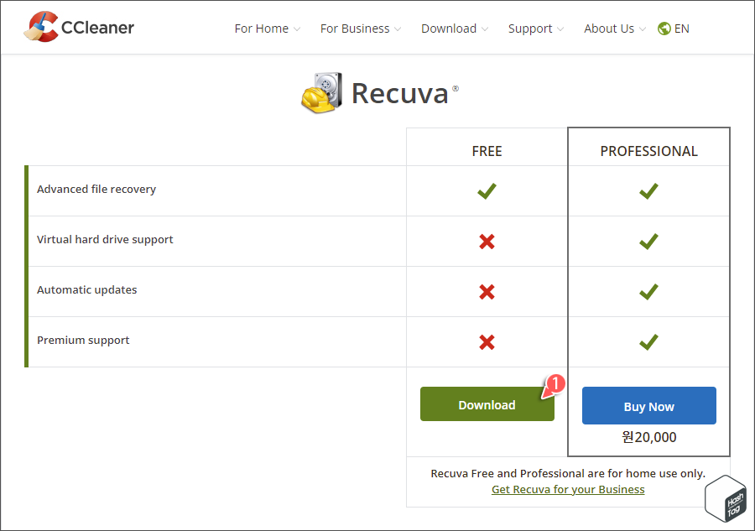Expand the For Home dropdown

pyautogui.click(x=262, y=28)
